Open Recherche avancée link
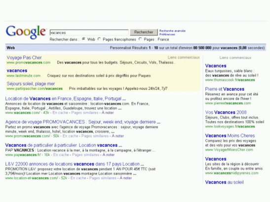 [172, 31]
